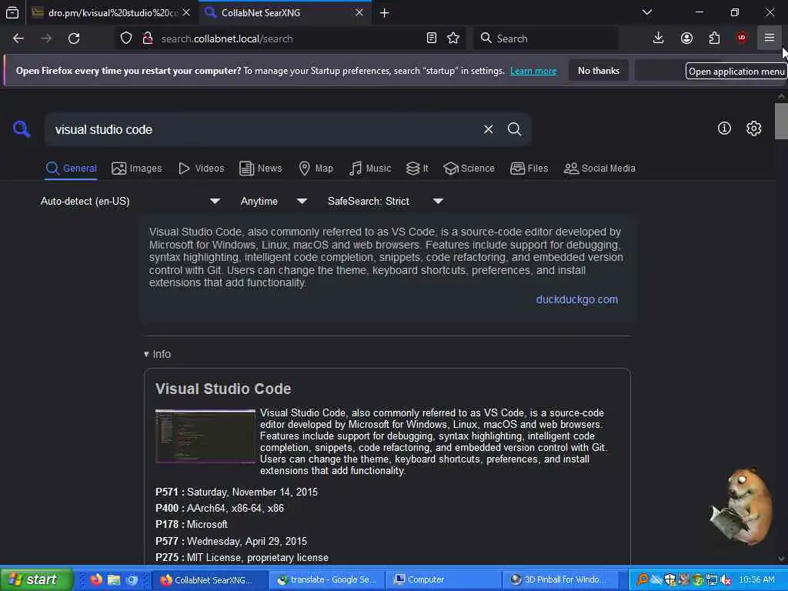788x591 pixels.
Task: Open the SearXNG about info icon
Action: pos(724,129)
